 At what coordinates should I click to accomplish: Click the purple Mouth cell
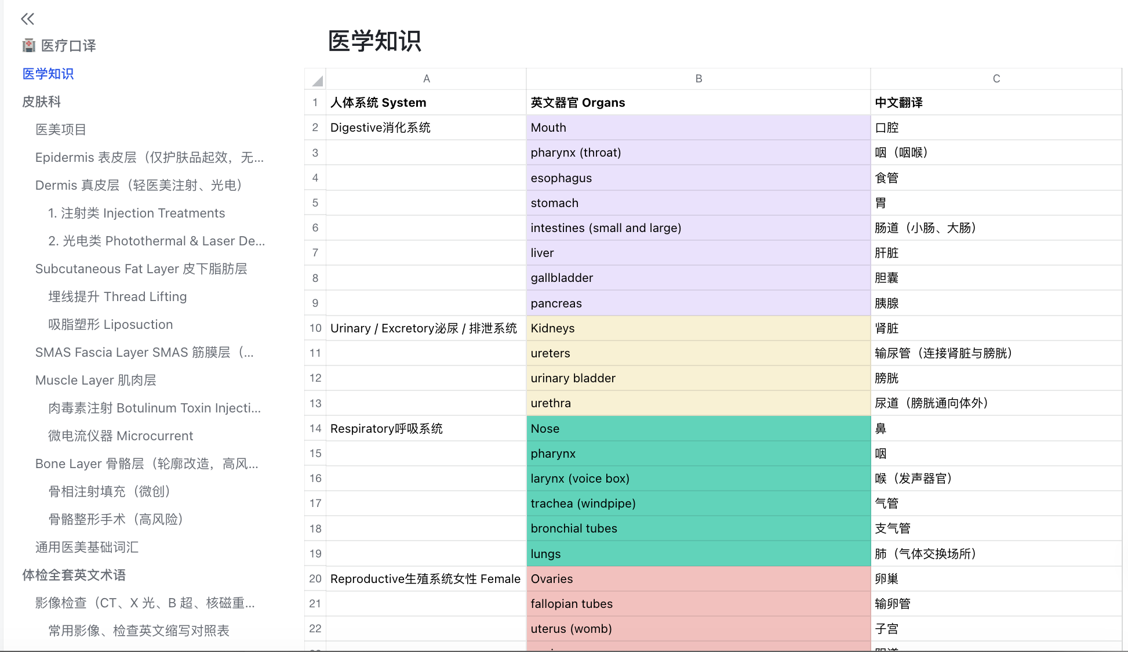click(x=698, y=128)
